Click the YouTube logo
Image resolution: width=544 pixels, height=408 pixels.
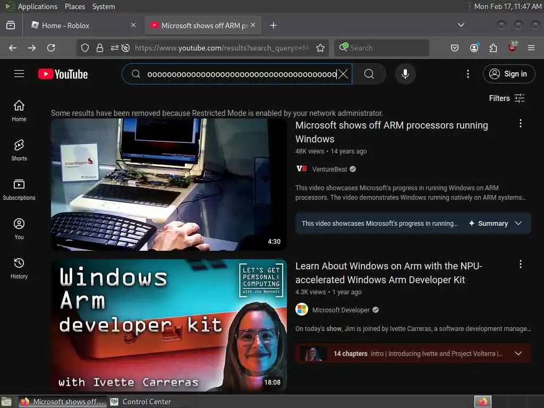point(63,74)
